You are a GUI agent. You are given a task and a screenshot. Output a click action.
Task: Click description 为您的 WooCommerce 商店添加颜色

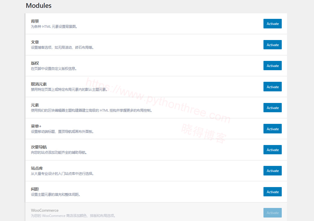[x=73, y=215]
